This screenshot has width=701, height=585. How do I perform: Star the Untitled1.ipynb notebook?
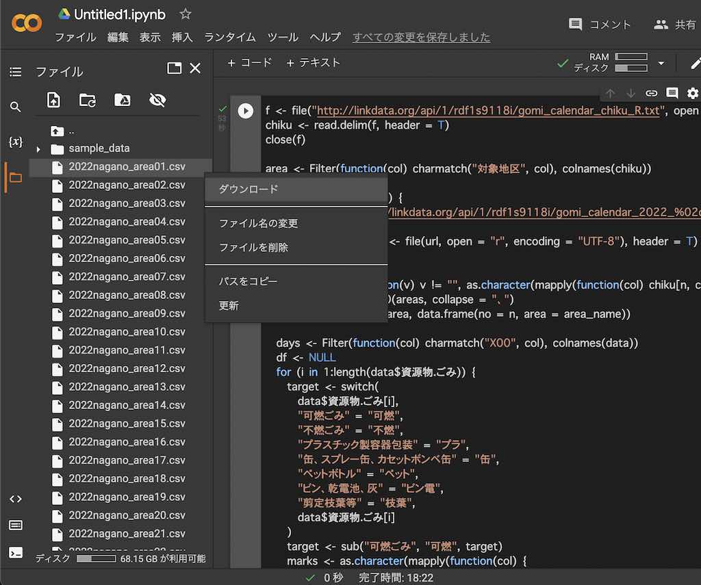tap(186, 14)
